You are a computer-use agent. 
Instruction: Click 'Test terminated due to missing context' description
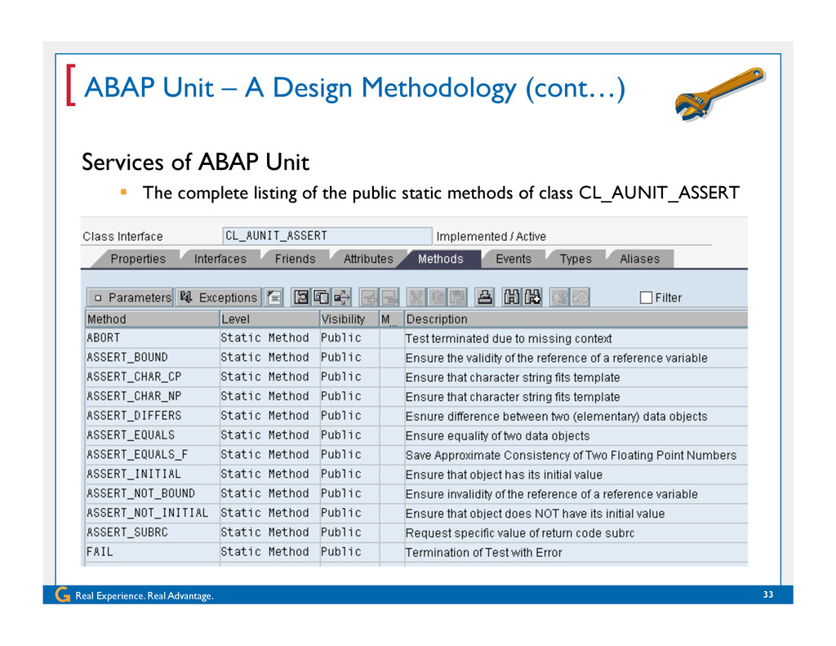(x=509, y=339)
